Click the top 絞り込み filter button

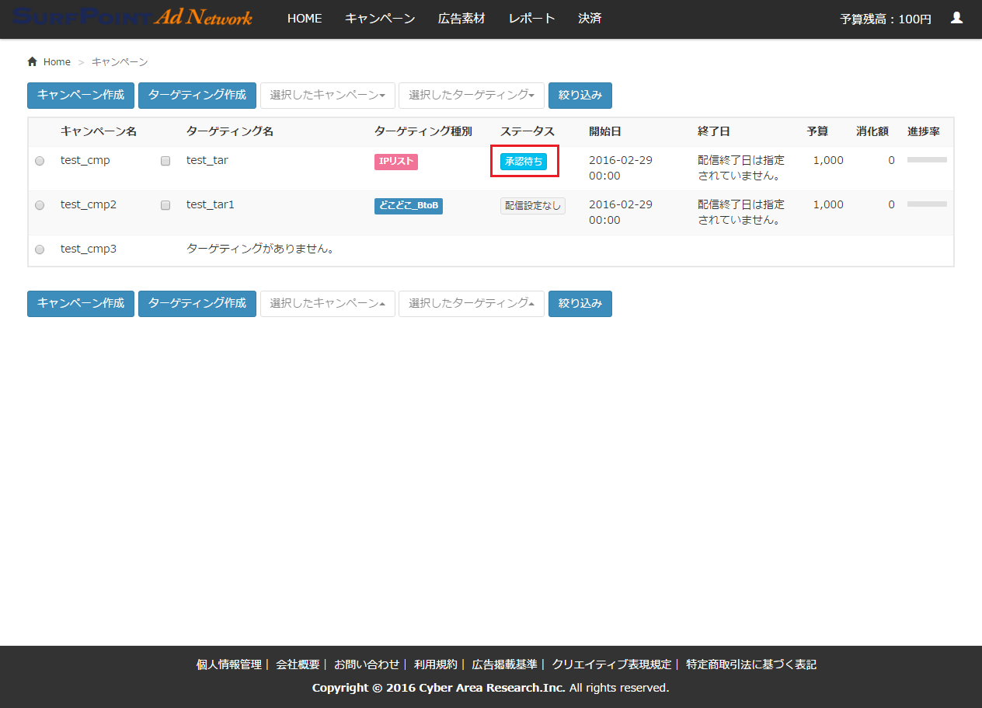pos(580,95)
